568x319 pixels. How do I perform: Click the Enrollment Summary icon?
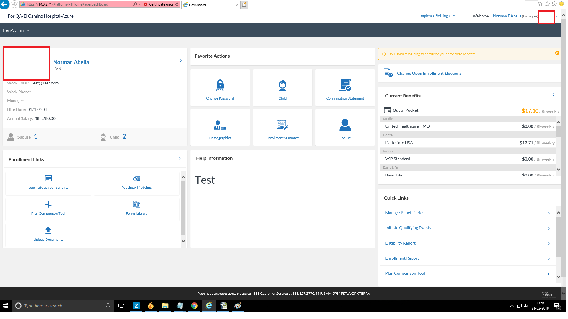283,125
